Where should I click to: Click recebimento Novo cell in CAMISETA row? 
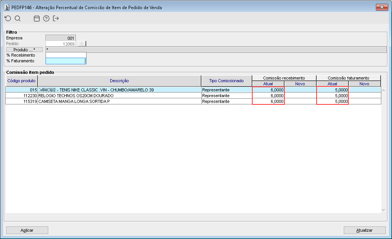click(x=300, y=101)
